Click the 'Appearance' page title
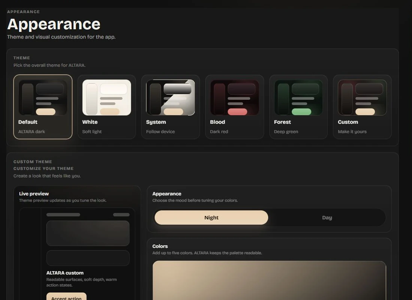 click(54, 24)
